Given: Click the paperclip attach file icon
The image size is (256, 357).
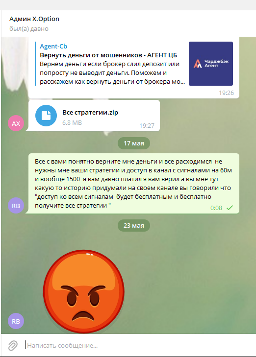Looking at the screenshot, I should pos(13,345).
